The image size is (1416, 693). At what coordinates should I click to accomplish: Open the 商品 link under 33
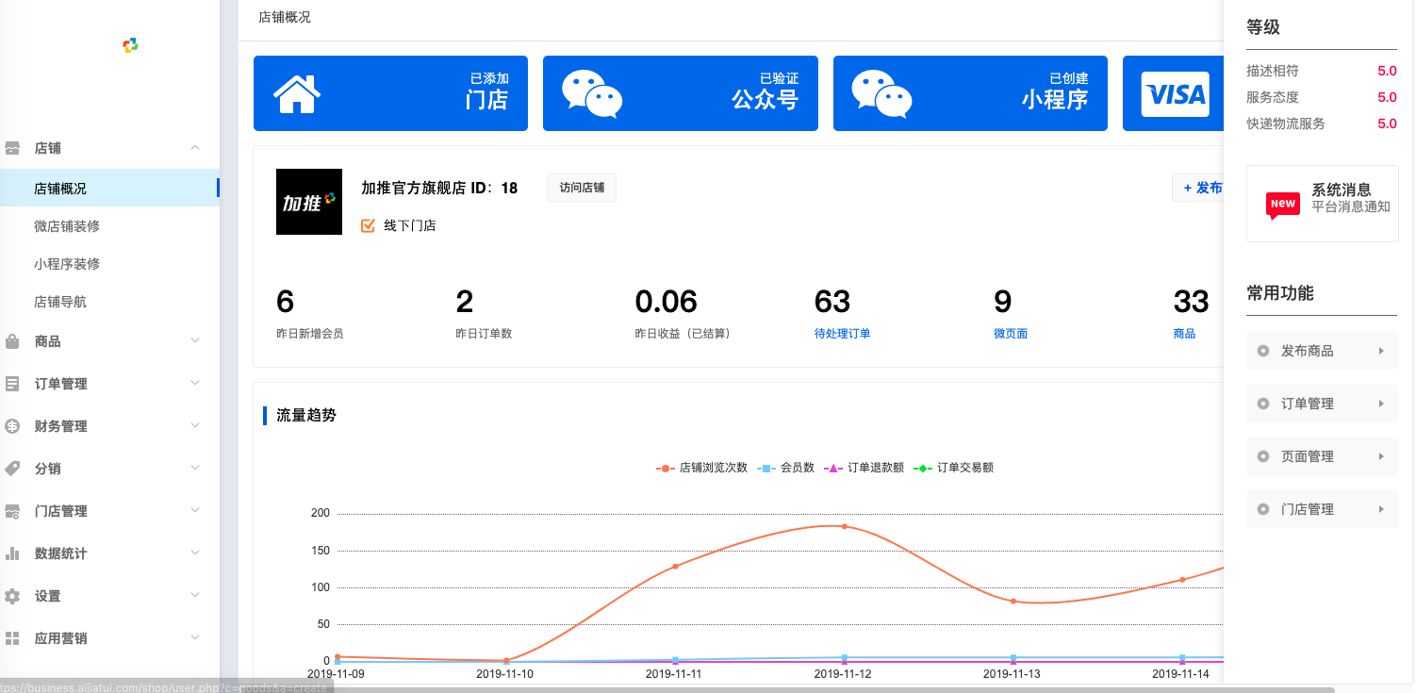coord(1184,334)
